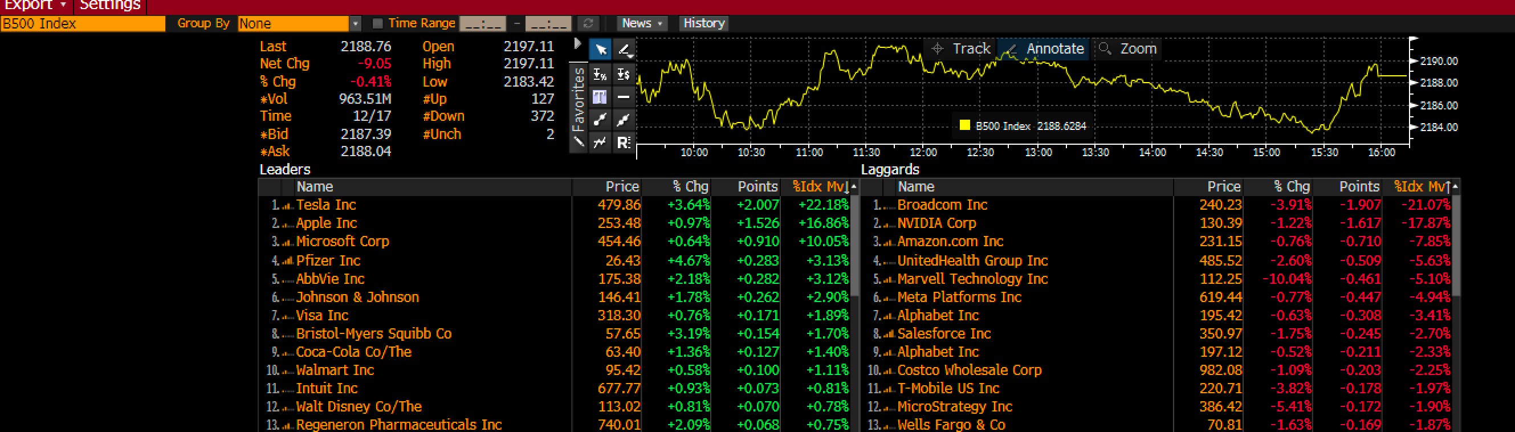Expand the chart tools panel arrow
The image size is (1515, 432).
[x=577, y=44]
